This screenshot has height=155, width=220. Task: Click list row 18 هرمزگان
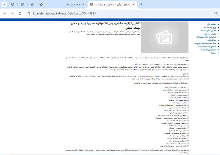tap(178, 131)
